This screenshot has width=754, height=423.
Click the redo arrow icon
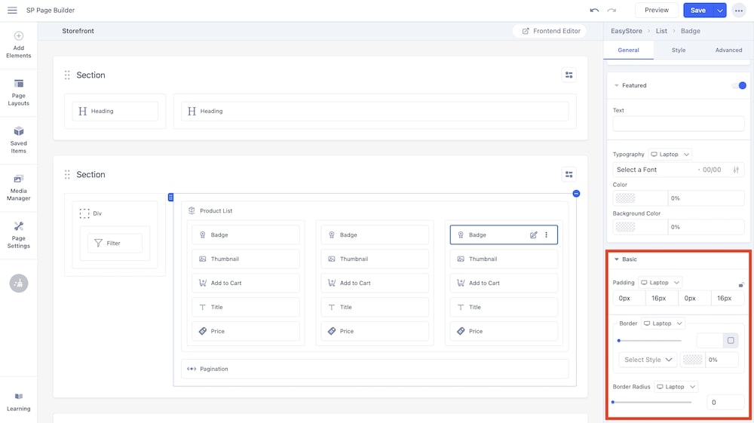click(x=611, y=11)
